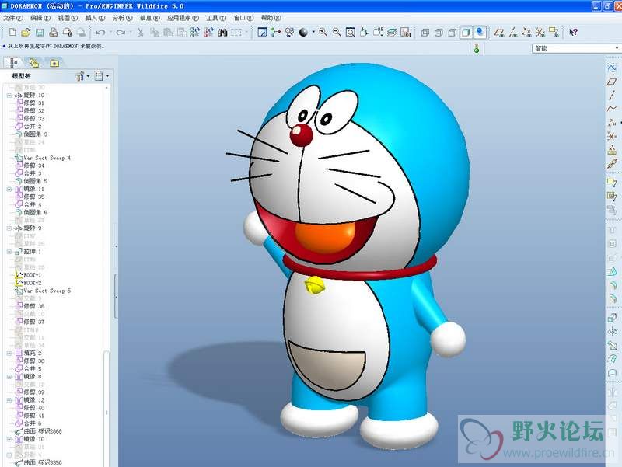The height and width of the screenshot is (467, 622).
Task: Click the Revolve tool in right toolbar
Action: pos(612,332)
